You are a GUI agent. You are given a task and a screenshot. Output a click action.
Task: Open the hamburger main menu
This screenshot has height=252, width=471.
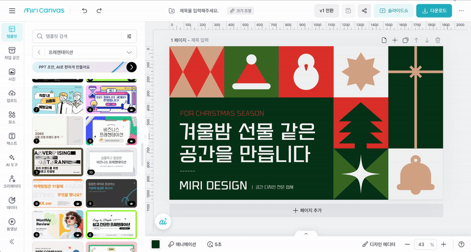[x=12, y=11]
